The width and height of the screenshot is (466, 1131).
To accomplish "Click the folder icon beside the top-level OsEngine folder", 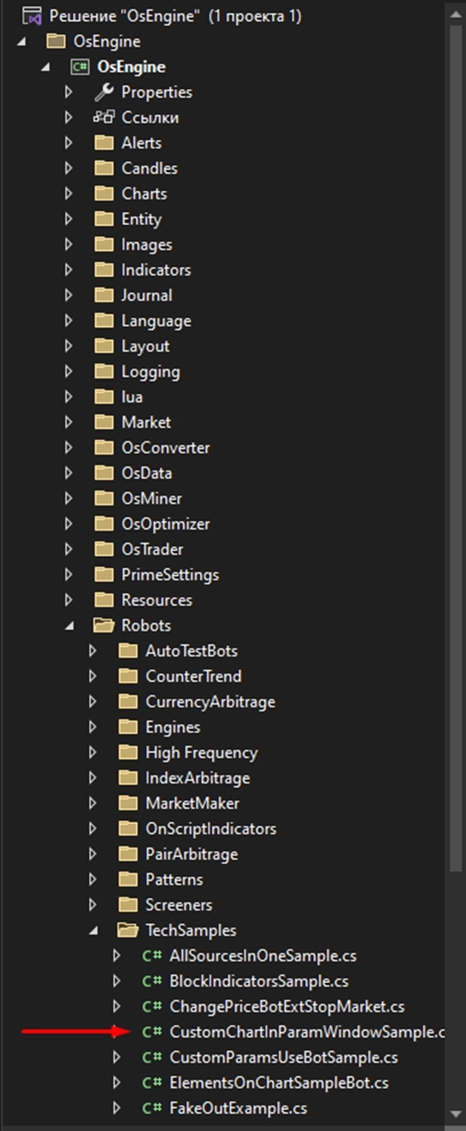I will [56, 41].
